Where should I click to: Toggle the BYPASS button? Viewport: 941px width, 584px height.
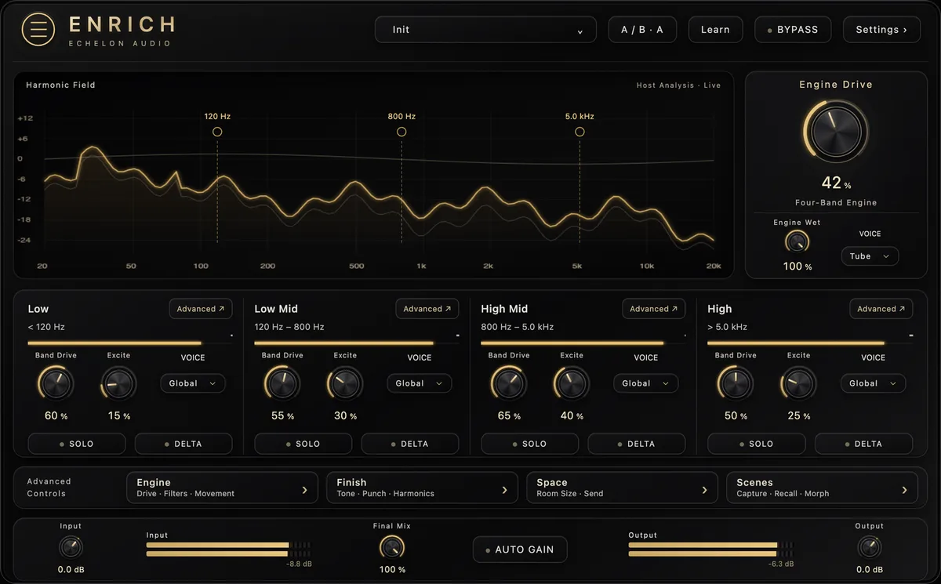(794, 30)
